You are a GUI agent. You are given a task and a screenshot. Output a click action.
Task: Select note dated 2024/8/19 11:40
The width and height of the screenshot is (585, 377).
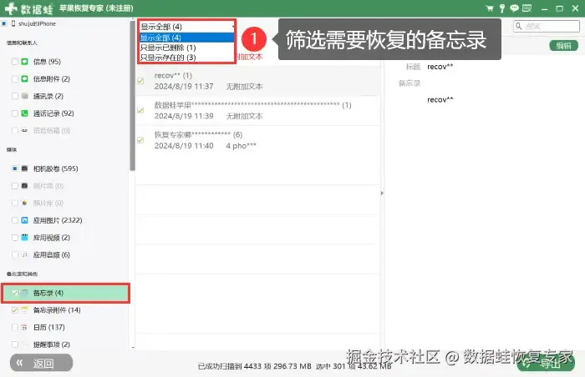coord(258,140)
